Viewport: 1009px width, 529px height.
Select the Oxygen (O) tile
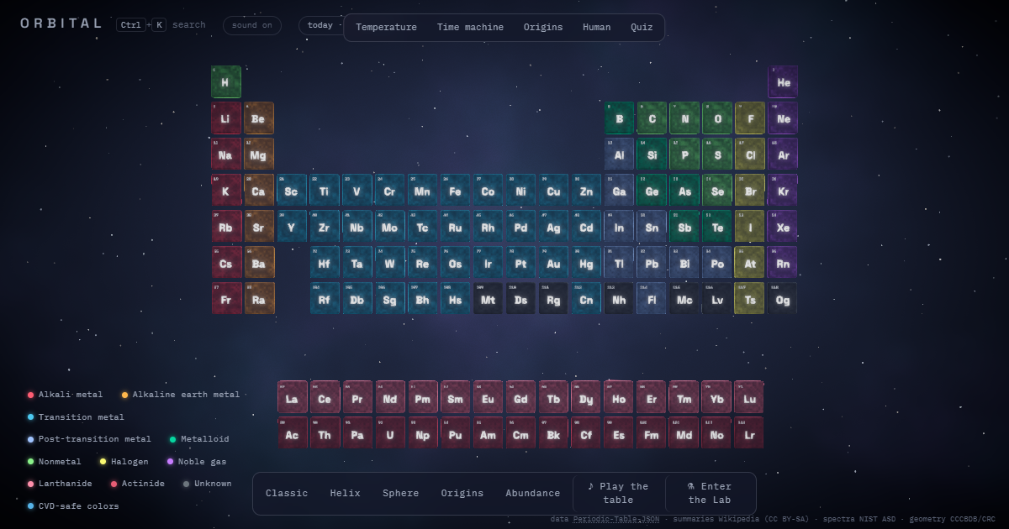pyautogui.click(x=717, y=118)
